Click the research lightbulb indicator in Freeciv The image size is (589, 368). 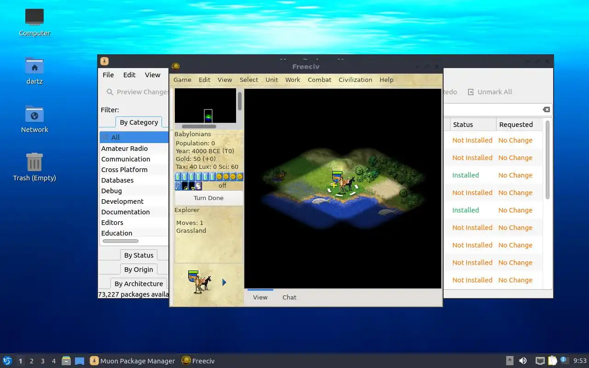(178, 186)
